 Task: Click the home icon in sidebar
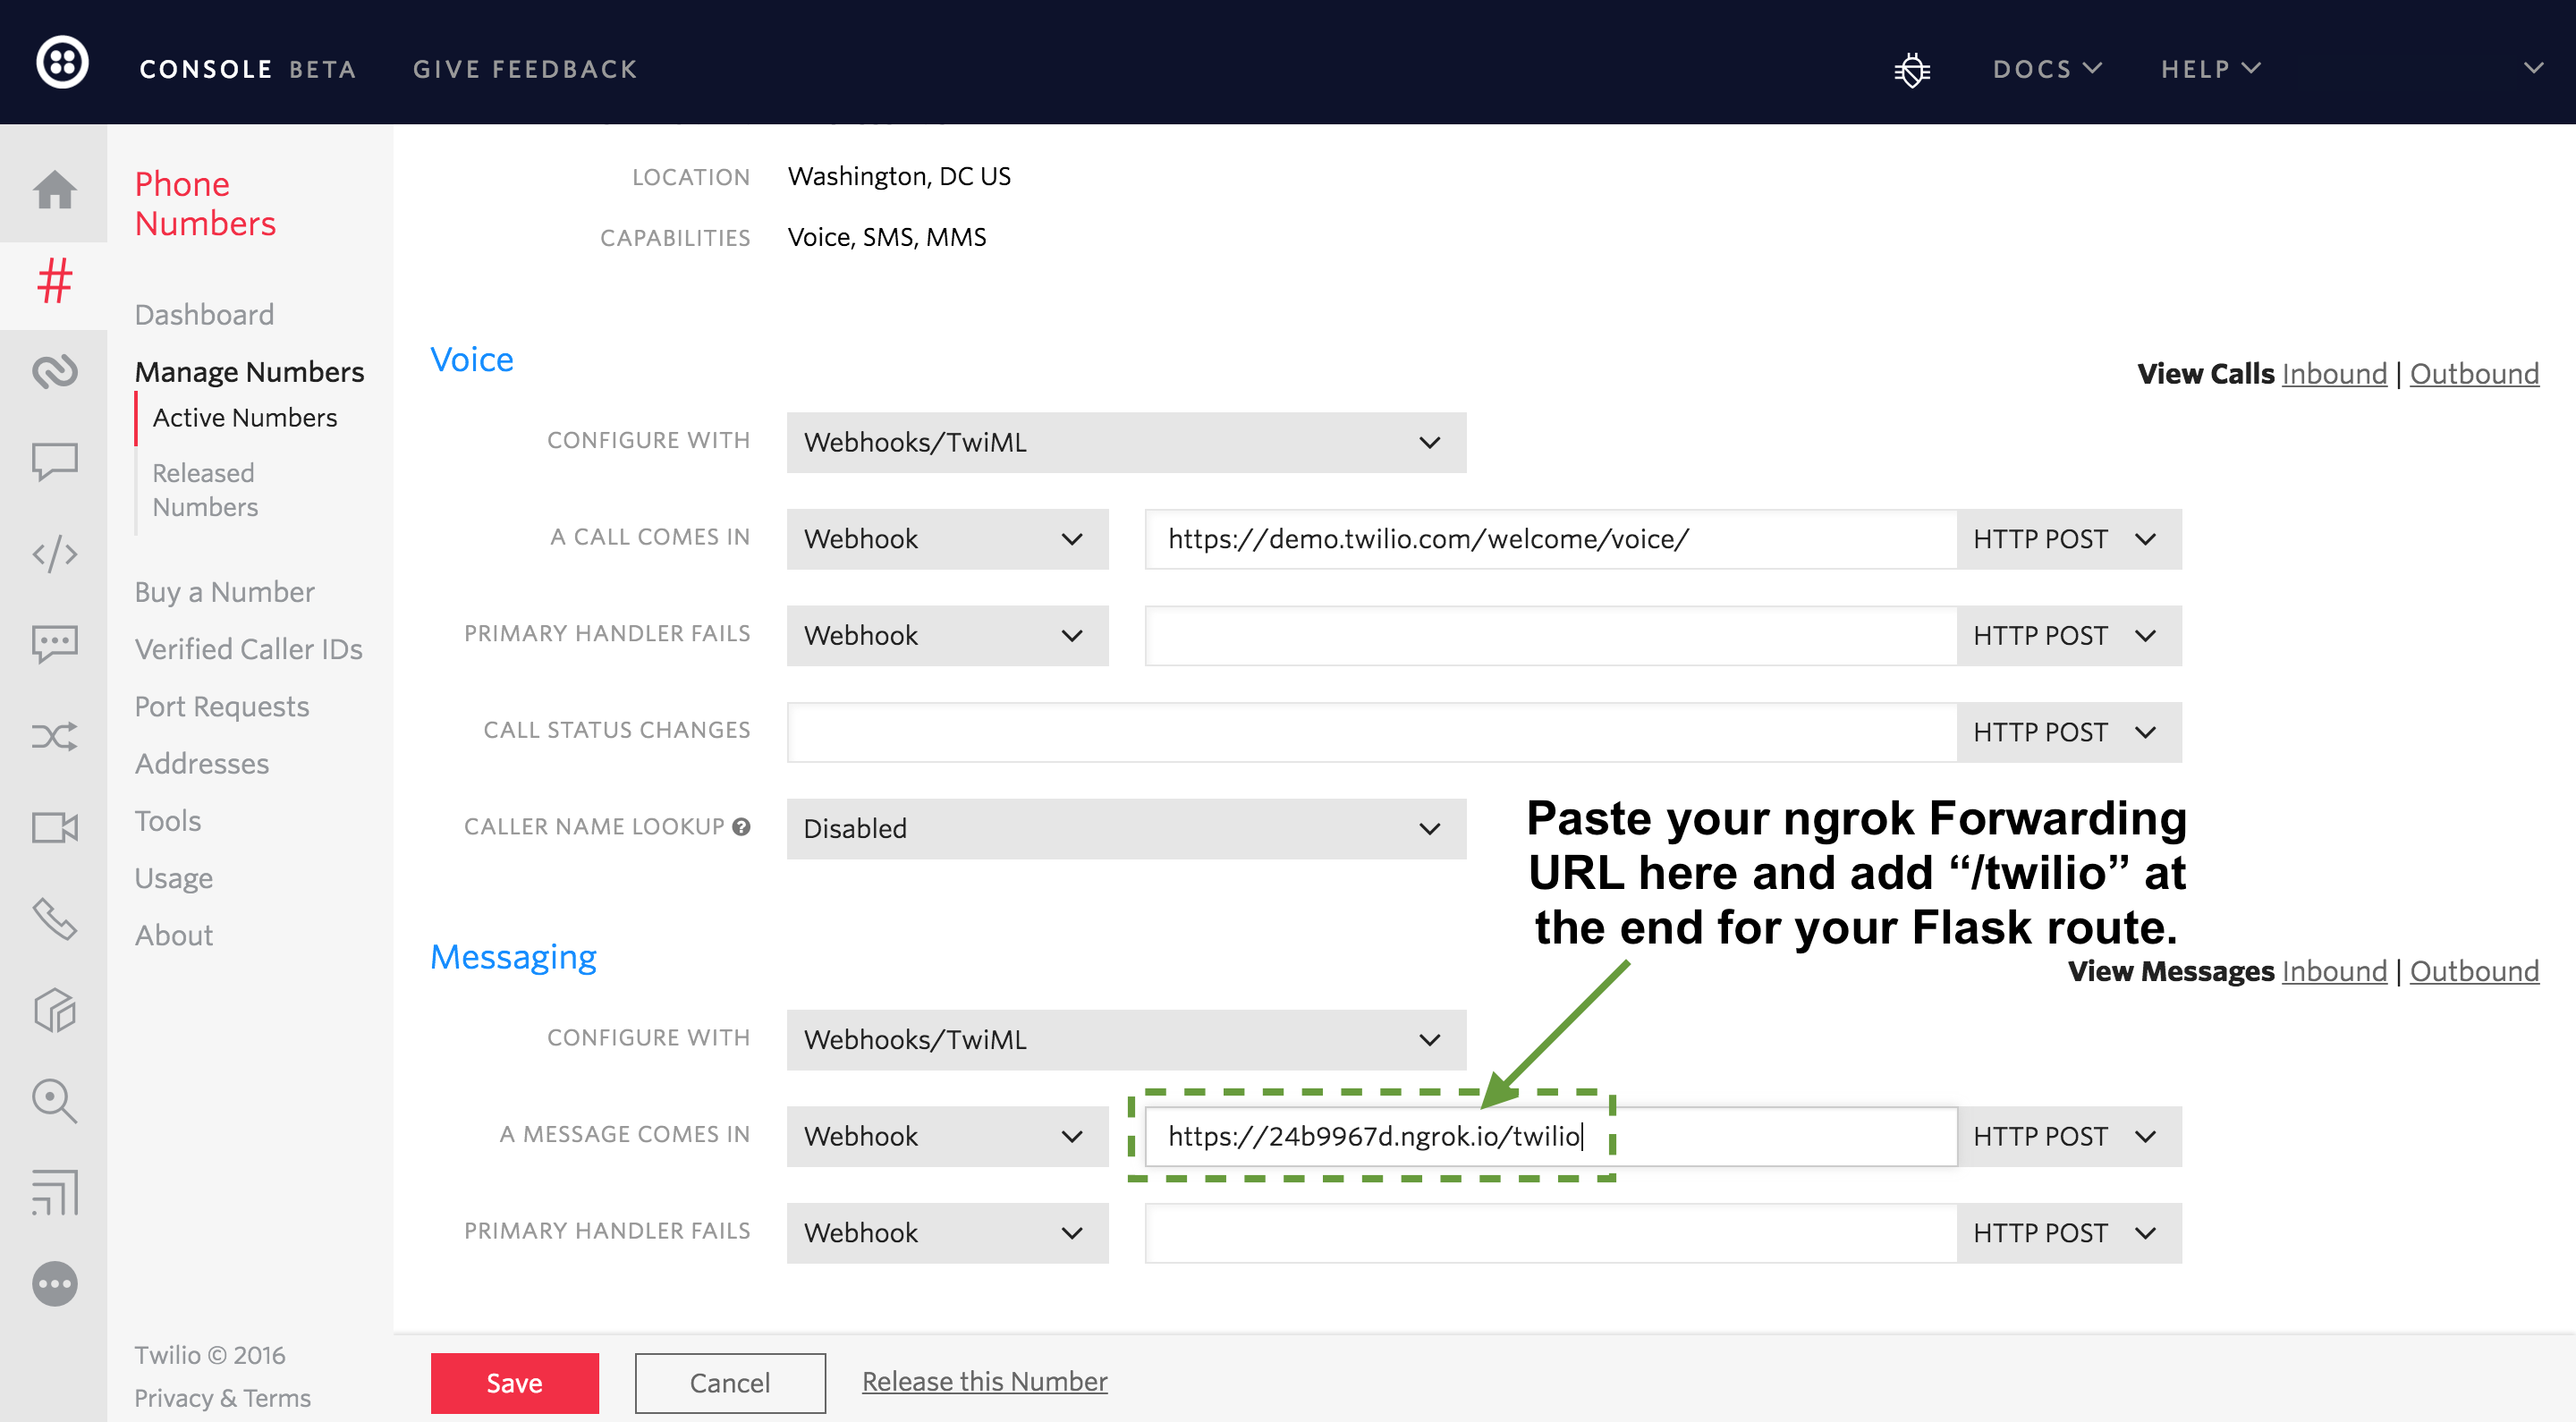click(x=54, y=189)
